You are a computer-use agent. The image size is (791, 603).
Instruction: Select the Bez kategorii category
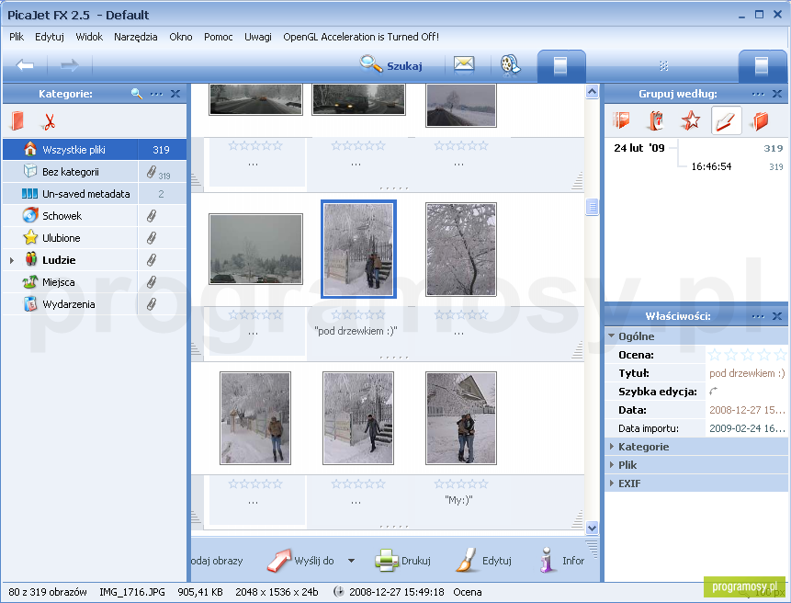[x=95, y=172]
